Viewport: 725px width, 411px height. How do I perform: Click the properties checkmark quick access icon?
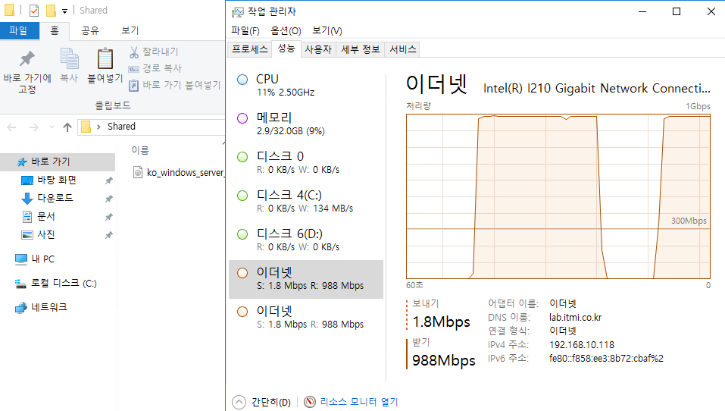point(34,10)
